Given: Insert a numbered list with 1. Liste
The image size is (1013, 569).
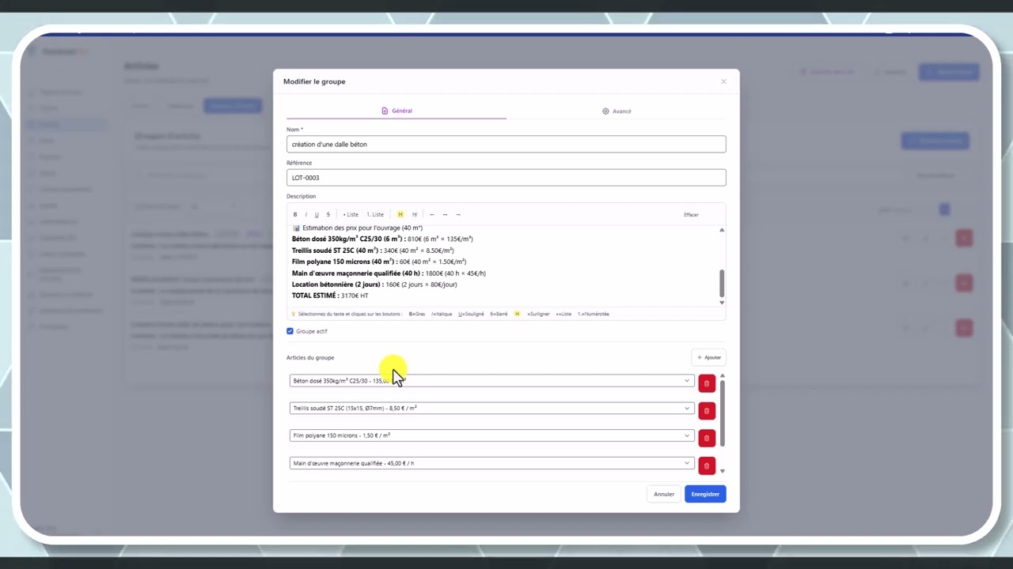Looking at the screenshot, I should point(375,214).
